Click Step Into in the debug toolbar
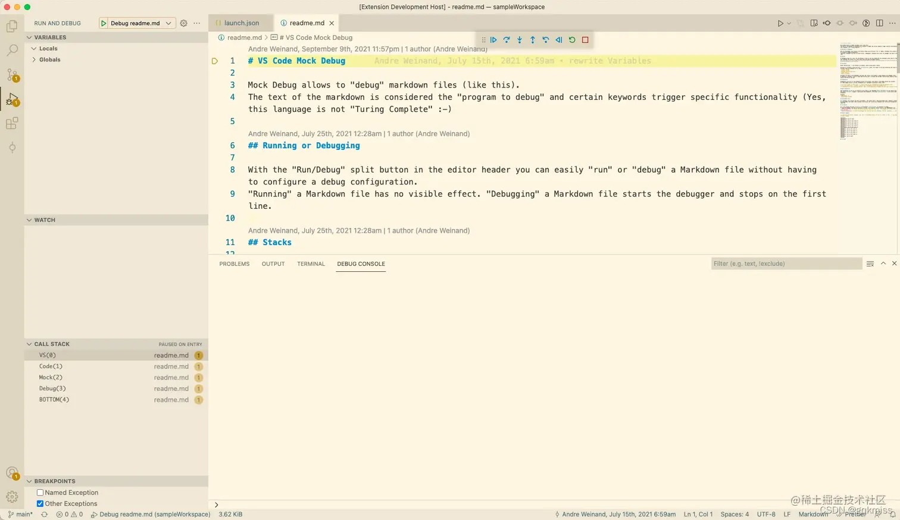The width and height of the screenshot is (900, 520). pyautogui.click(x=520, y=40)
